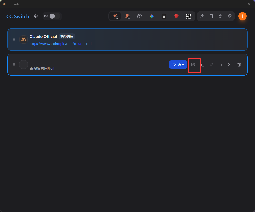Delete the second provider with trash icon

click(239, 65)
